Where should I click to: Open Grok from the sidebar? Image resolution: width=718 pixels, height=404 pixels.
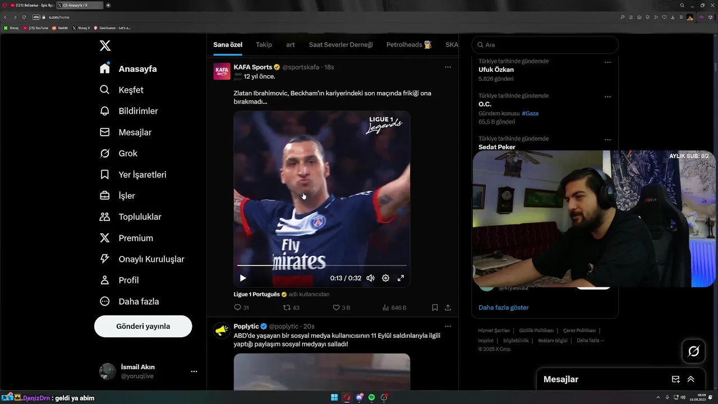click(x=118, y=153)
